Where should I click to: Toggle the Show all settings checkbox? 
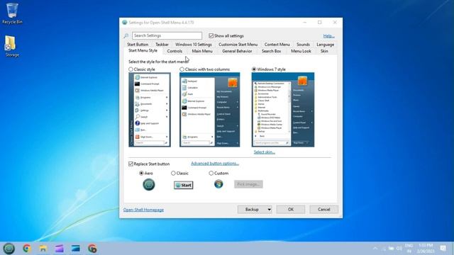[x=211, y=36]
